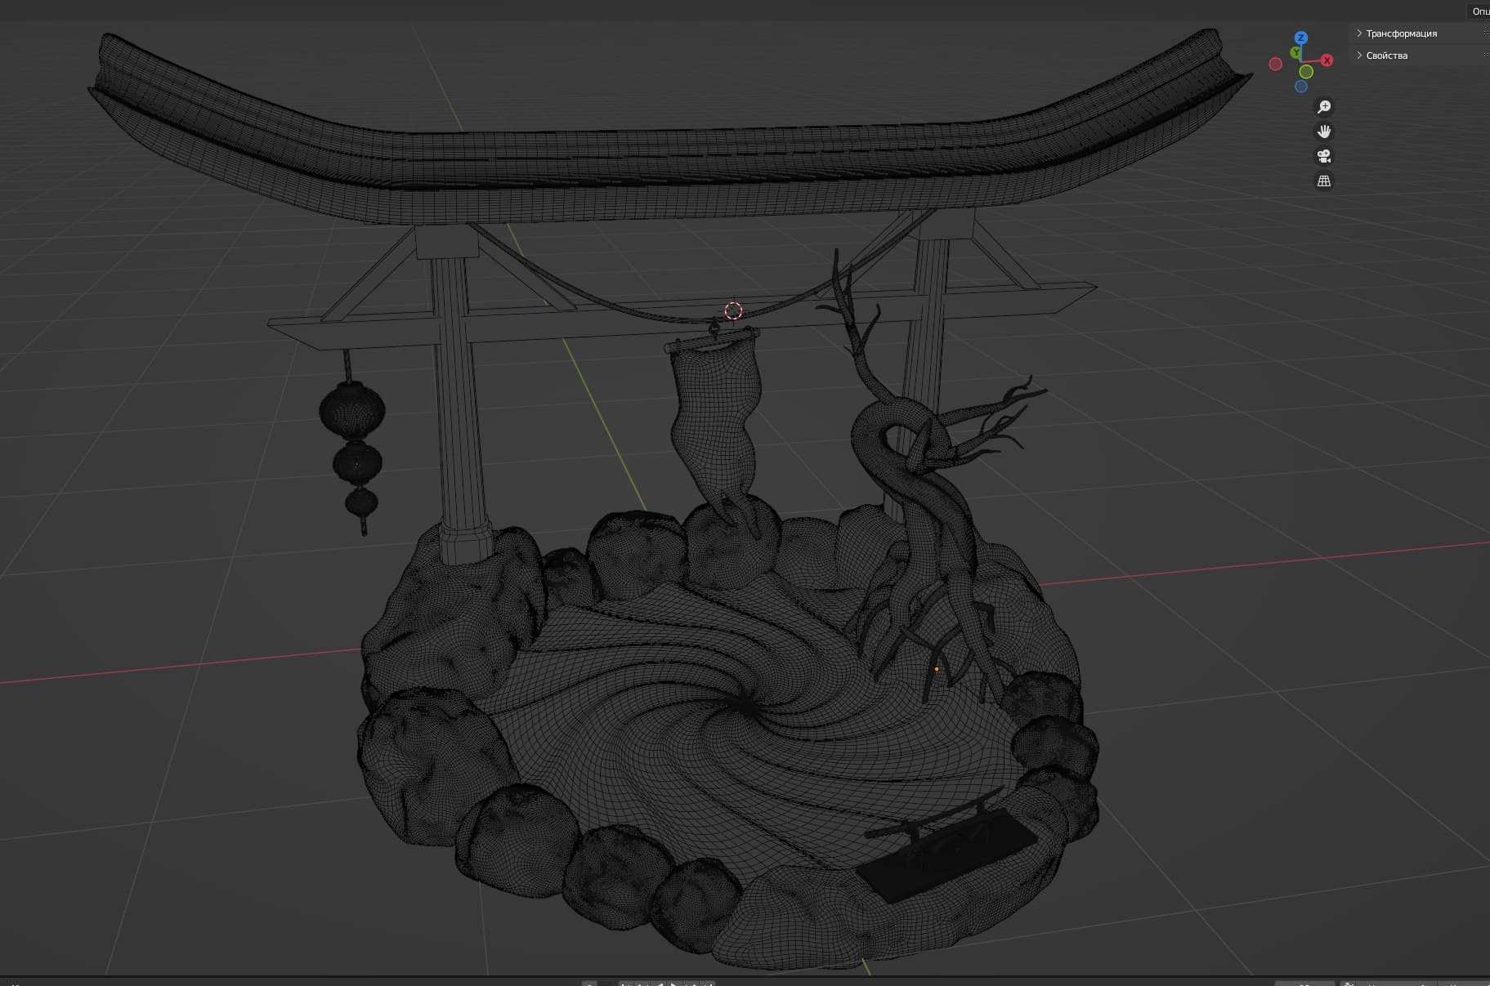
Task: Click the Свойства panel drag grip
Action: pos(1486,56)
